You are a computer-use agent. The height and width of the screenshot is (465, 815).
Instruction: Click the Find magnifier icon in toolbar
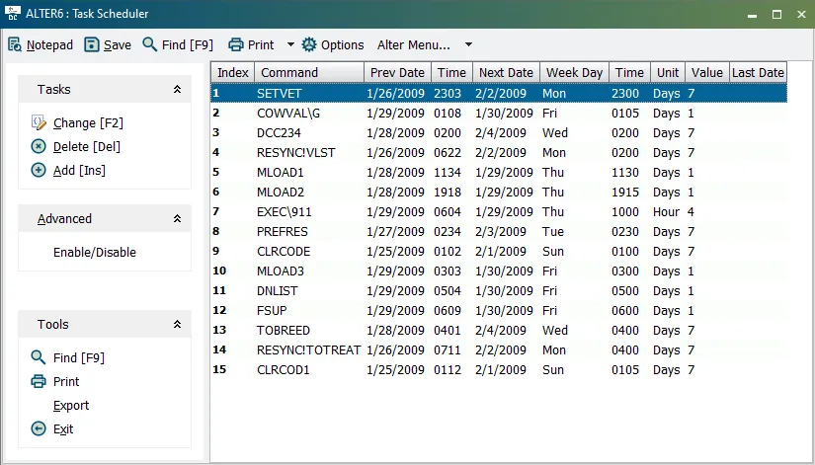(150, 44)
